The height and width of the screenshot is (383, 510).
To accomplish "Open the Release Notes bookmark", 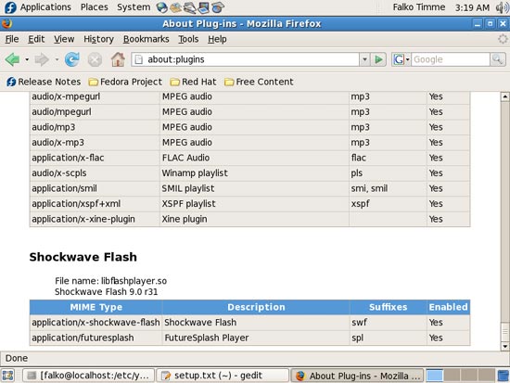I will pos(44,82).
